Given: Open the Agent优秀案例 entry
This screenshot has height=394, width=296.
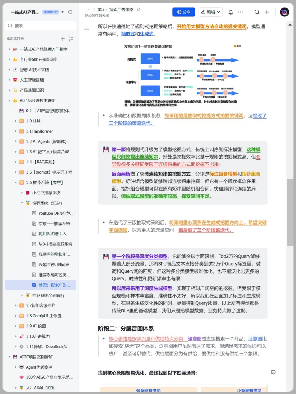Looking at the screenshot, I should pos(39,367).
